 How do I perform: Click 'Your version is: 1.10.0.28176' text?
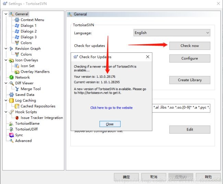[x=95, y=77]
